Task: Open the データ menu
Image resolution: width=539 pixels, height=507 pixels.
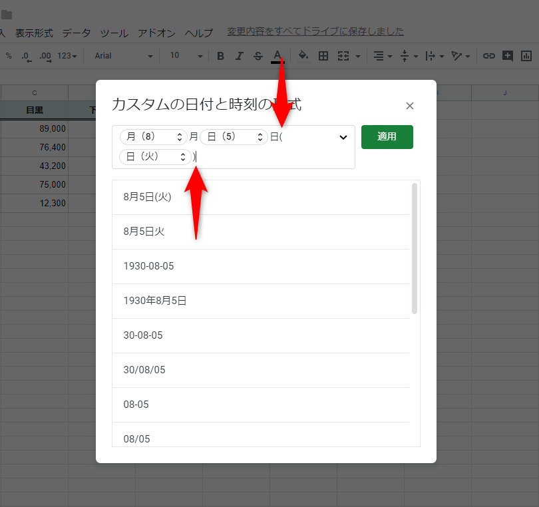Action: [77, 33]
